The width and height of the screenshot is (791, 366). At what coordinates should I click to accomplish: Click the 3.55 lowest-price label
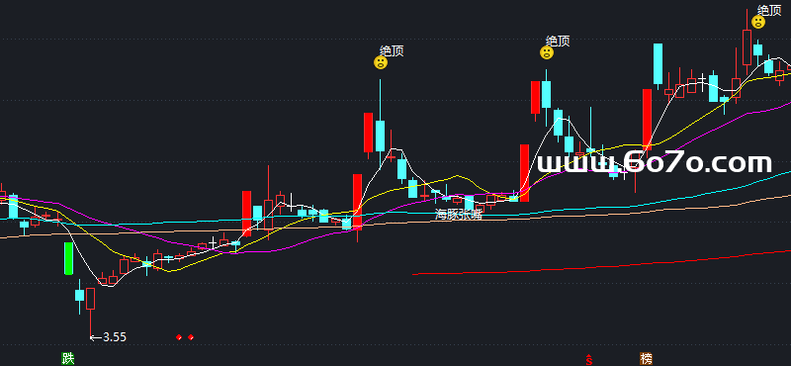[x=115, y=337]
